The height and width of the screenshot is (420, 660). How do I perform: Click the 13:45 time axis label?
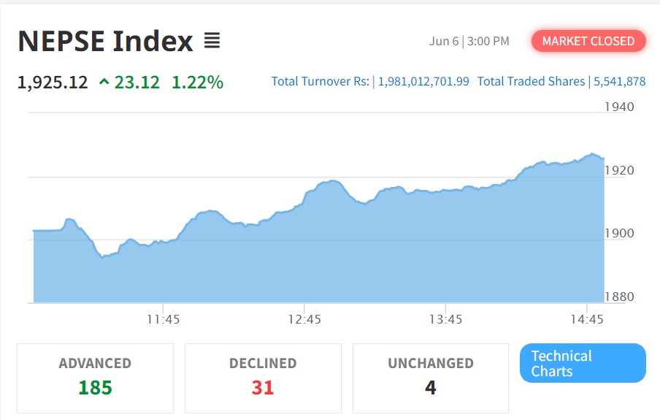(x=446, y=319)
